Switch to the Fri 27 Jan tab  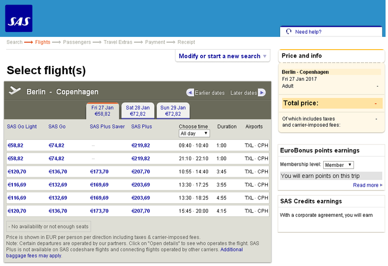(102, 111)
